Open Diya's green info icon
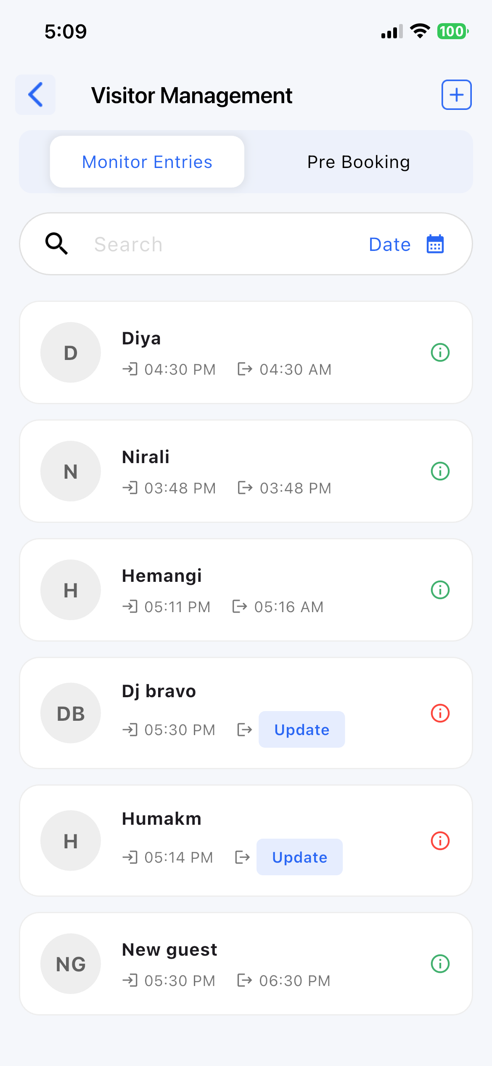The height and width of the screenshot is (1066, 492). pos(440,352)
